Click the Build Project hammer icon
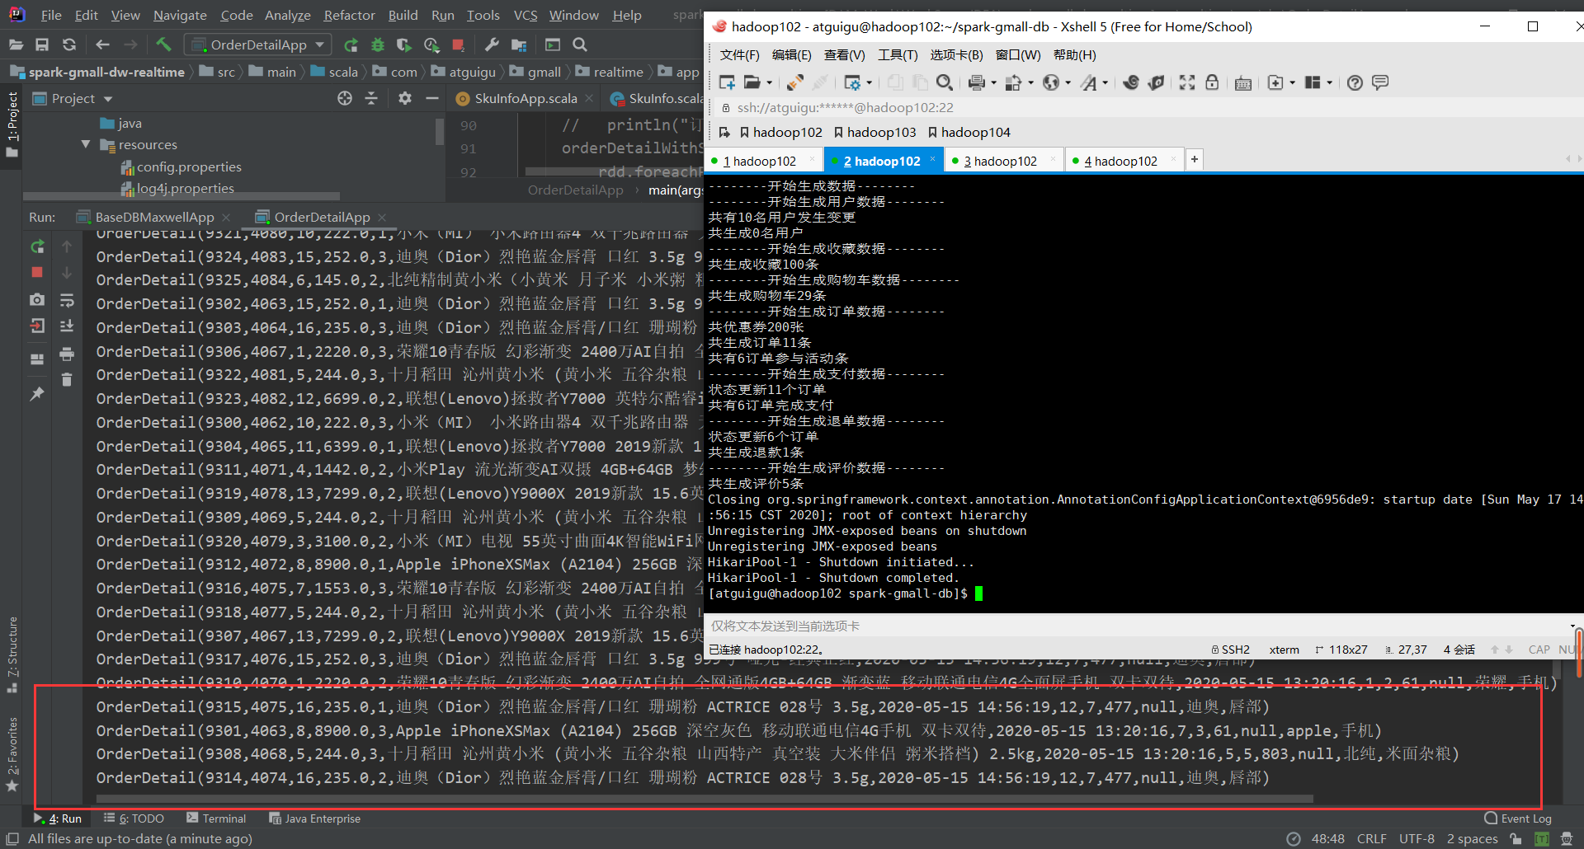 [163, 45]
